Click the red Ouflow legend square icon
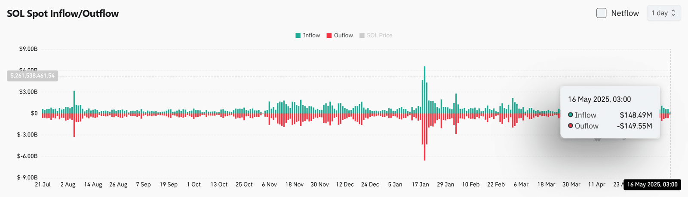This screenshot has width=688, height=197. (x=329, y=36)
